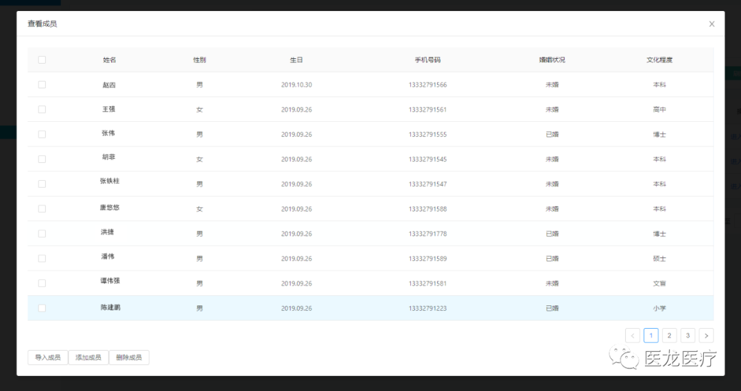Check the box for 王强
Screen dimensions: 741x391
pyautogui.click(x=42, y=110)
